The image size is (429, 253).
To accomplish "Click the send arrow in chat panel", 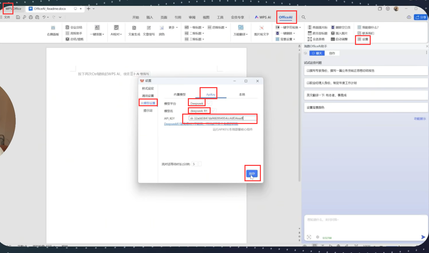I will (x=423, y=237).
